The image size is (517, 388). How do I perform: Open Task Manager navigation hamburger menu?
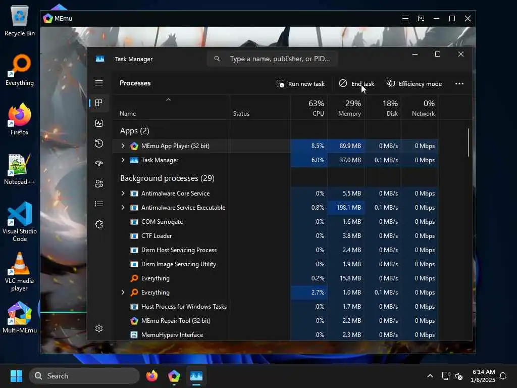click(x=99, y=83)
